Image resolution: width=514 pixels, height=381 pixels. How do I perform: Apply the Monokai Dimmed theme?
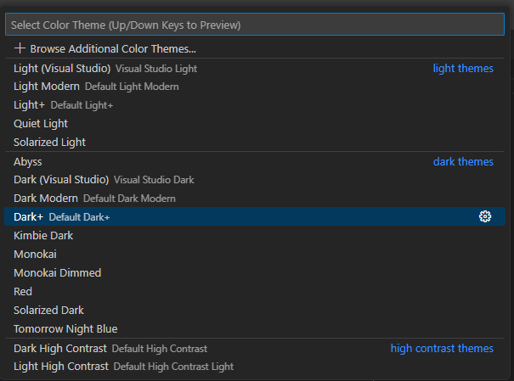click(x=57, y=272)
